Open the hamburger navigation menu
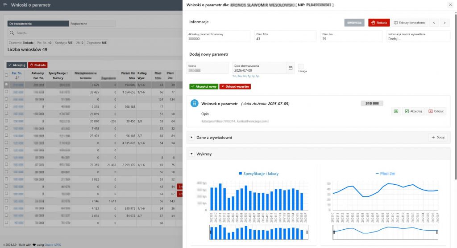Viewport: 457px width, 248px height. pos(5,5)
